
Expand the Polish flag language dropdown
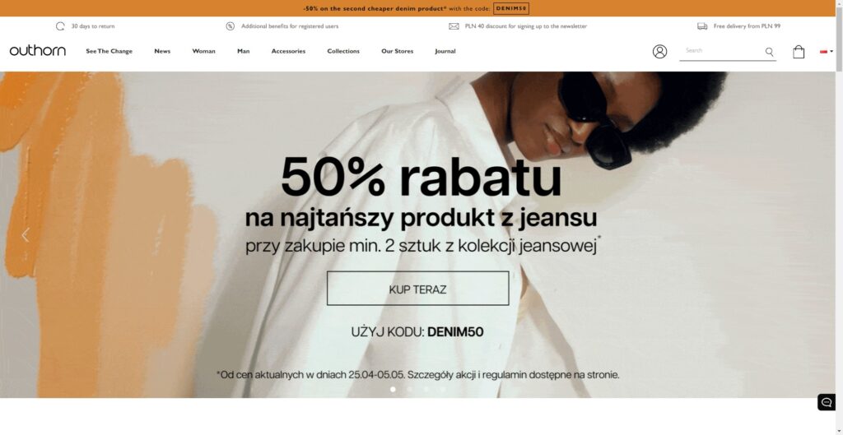click(x=827, y=52)
